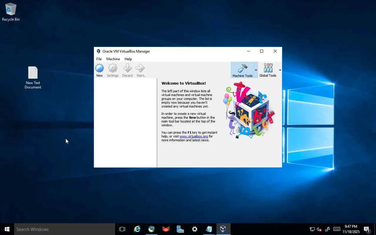
Task: Open the Windows Start menu
Action: coord(7,229)
